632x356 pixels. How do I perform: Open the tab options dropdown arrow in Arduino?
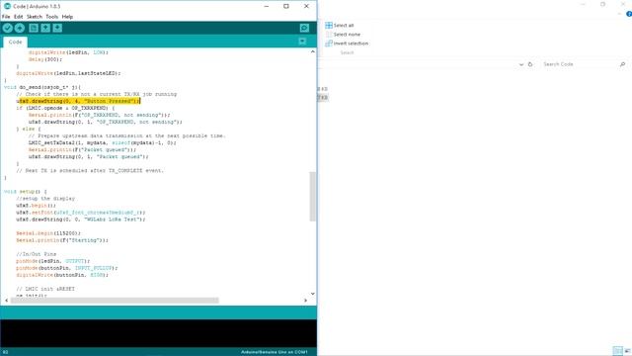coord(302,42)
